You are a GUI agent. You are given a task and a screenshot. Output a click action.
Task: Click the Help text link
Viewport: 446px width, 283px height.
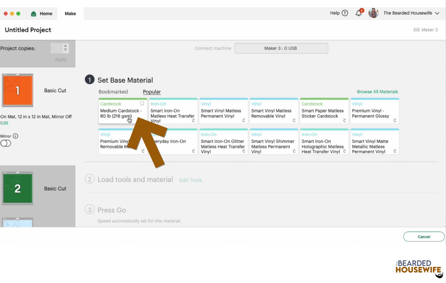tap(335, 13)
